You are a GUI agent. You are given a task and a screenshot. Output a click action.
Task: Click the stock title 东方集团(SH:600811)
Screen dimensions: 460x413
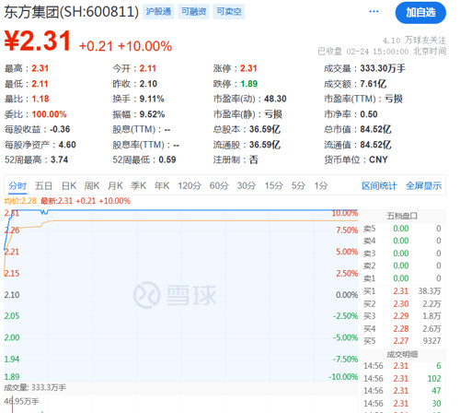pos(71,12)
